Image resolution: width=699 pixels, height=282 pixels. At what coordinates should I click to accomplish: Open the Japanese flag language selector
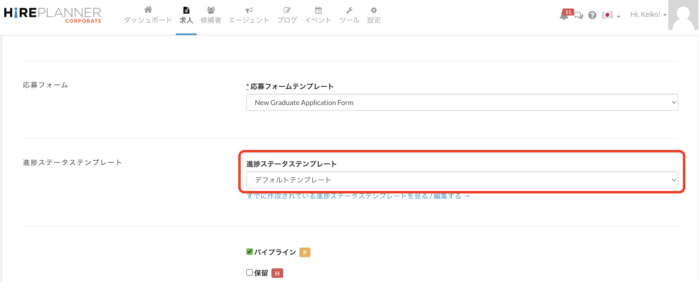pos(611,15)
